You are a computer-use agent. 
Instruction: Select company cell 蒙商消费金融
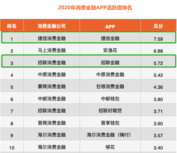pos(52,87)
